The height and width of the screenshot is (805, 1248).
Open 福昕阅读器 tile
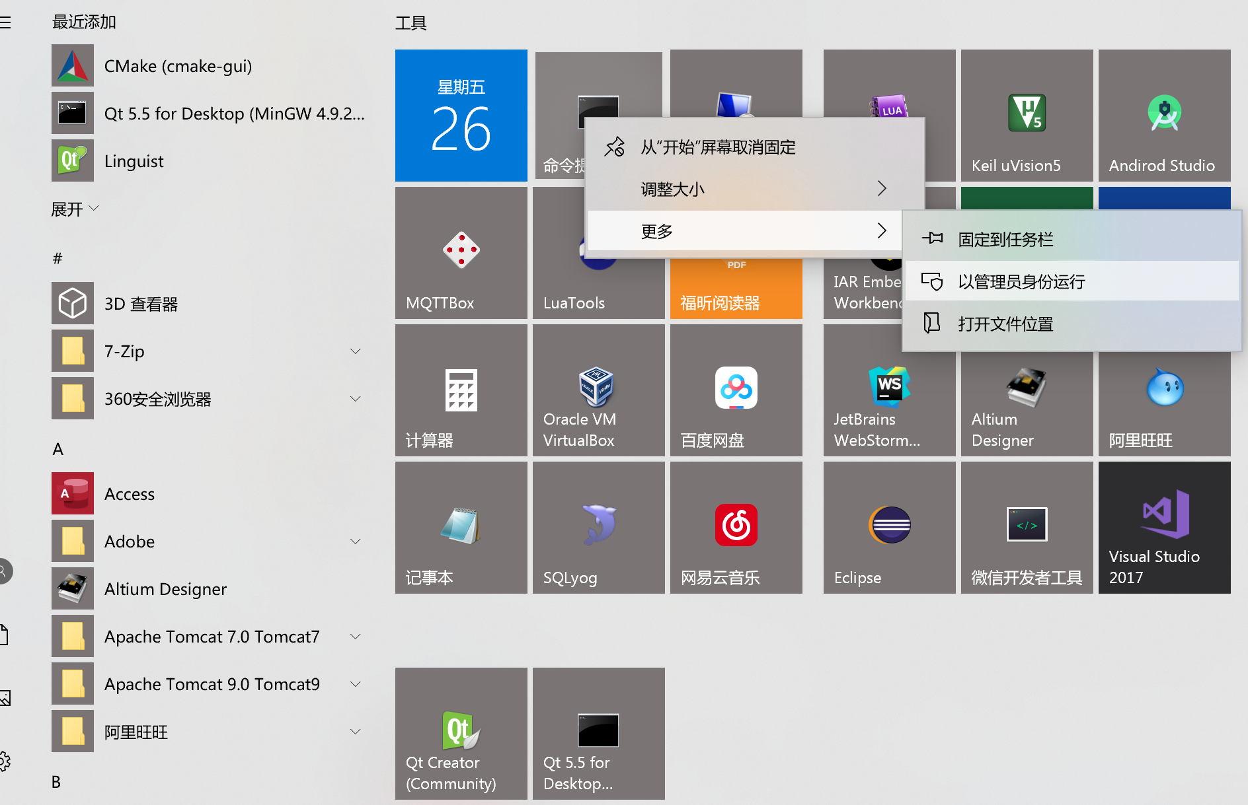pyautogui.click(x=736, y=289)
